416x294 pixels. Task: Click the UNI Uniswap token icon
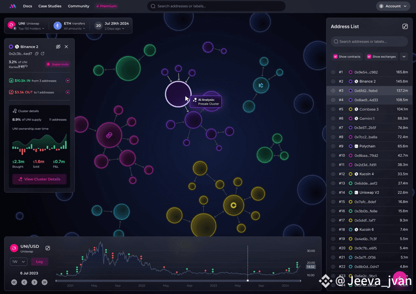[12, 25]
